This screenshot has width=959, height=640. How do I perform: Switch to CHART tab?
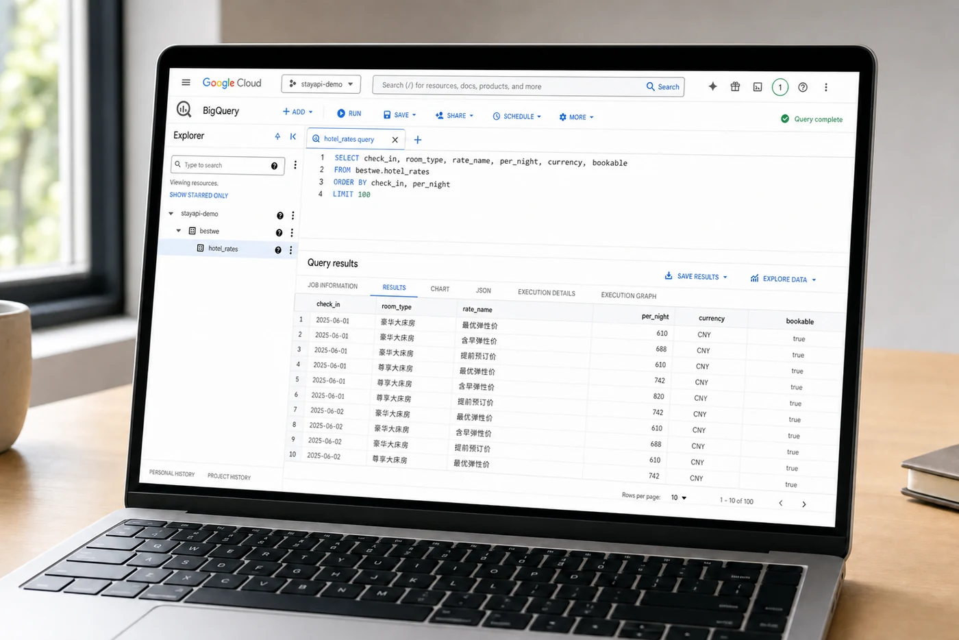(440, 289)
